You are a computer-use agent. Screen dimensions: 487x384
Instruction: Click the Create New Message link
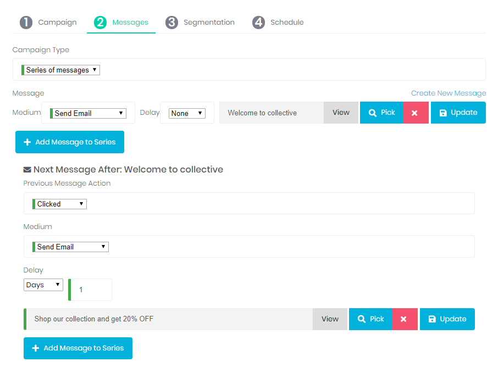pyautogui.click(x=448, y=93)
